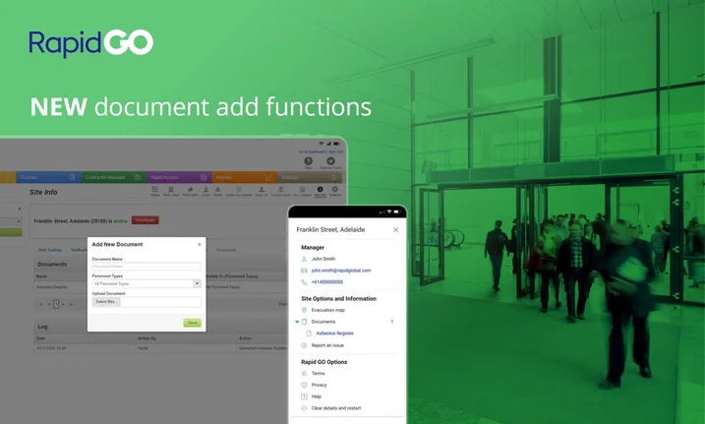Click the Sign Out link
Viewport: 705px width, 424px height.
tap(335, 151)
